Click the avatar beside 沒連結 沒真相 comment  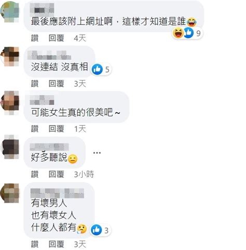(x=10, y=57)
